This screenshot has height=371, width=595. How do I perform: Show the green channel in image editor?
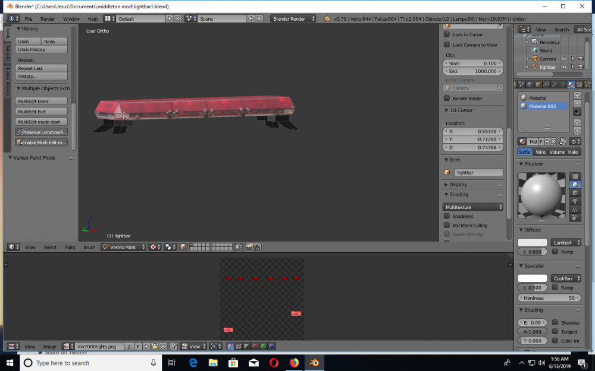point(264,346)
